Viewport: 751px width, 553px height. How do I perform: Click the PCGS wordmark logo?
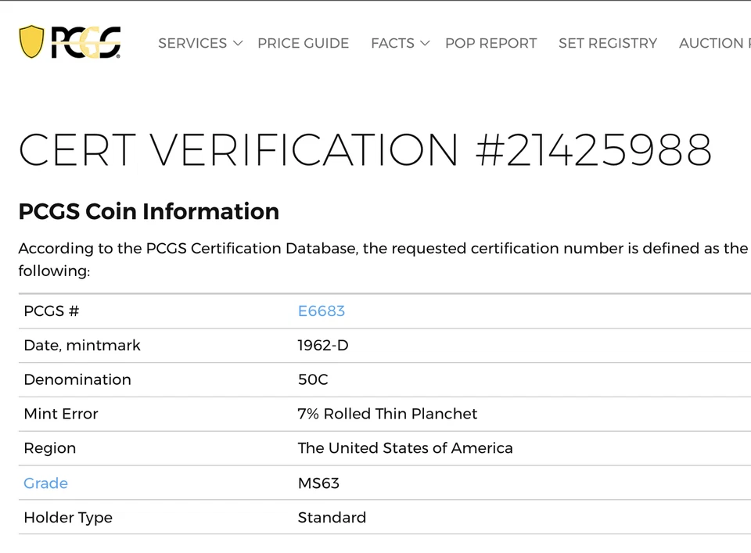pyautogui.click(x=86, y=43)
